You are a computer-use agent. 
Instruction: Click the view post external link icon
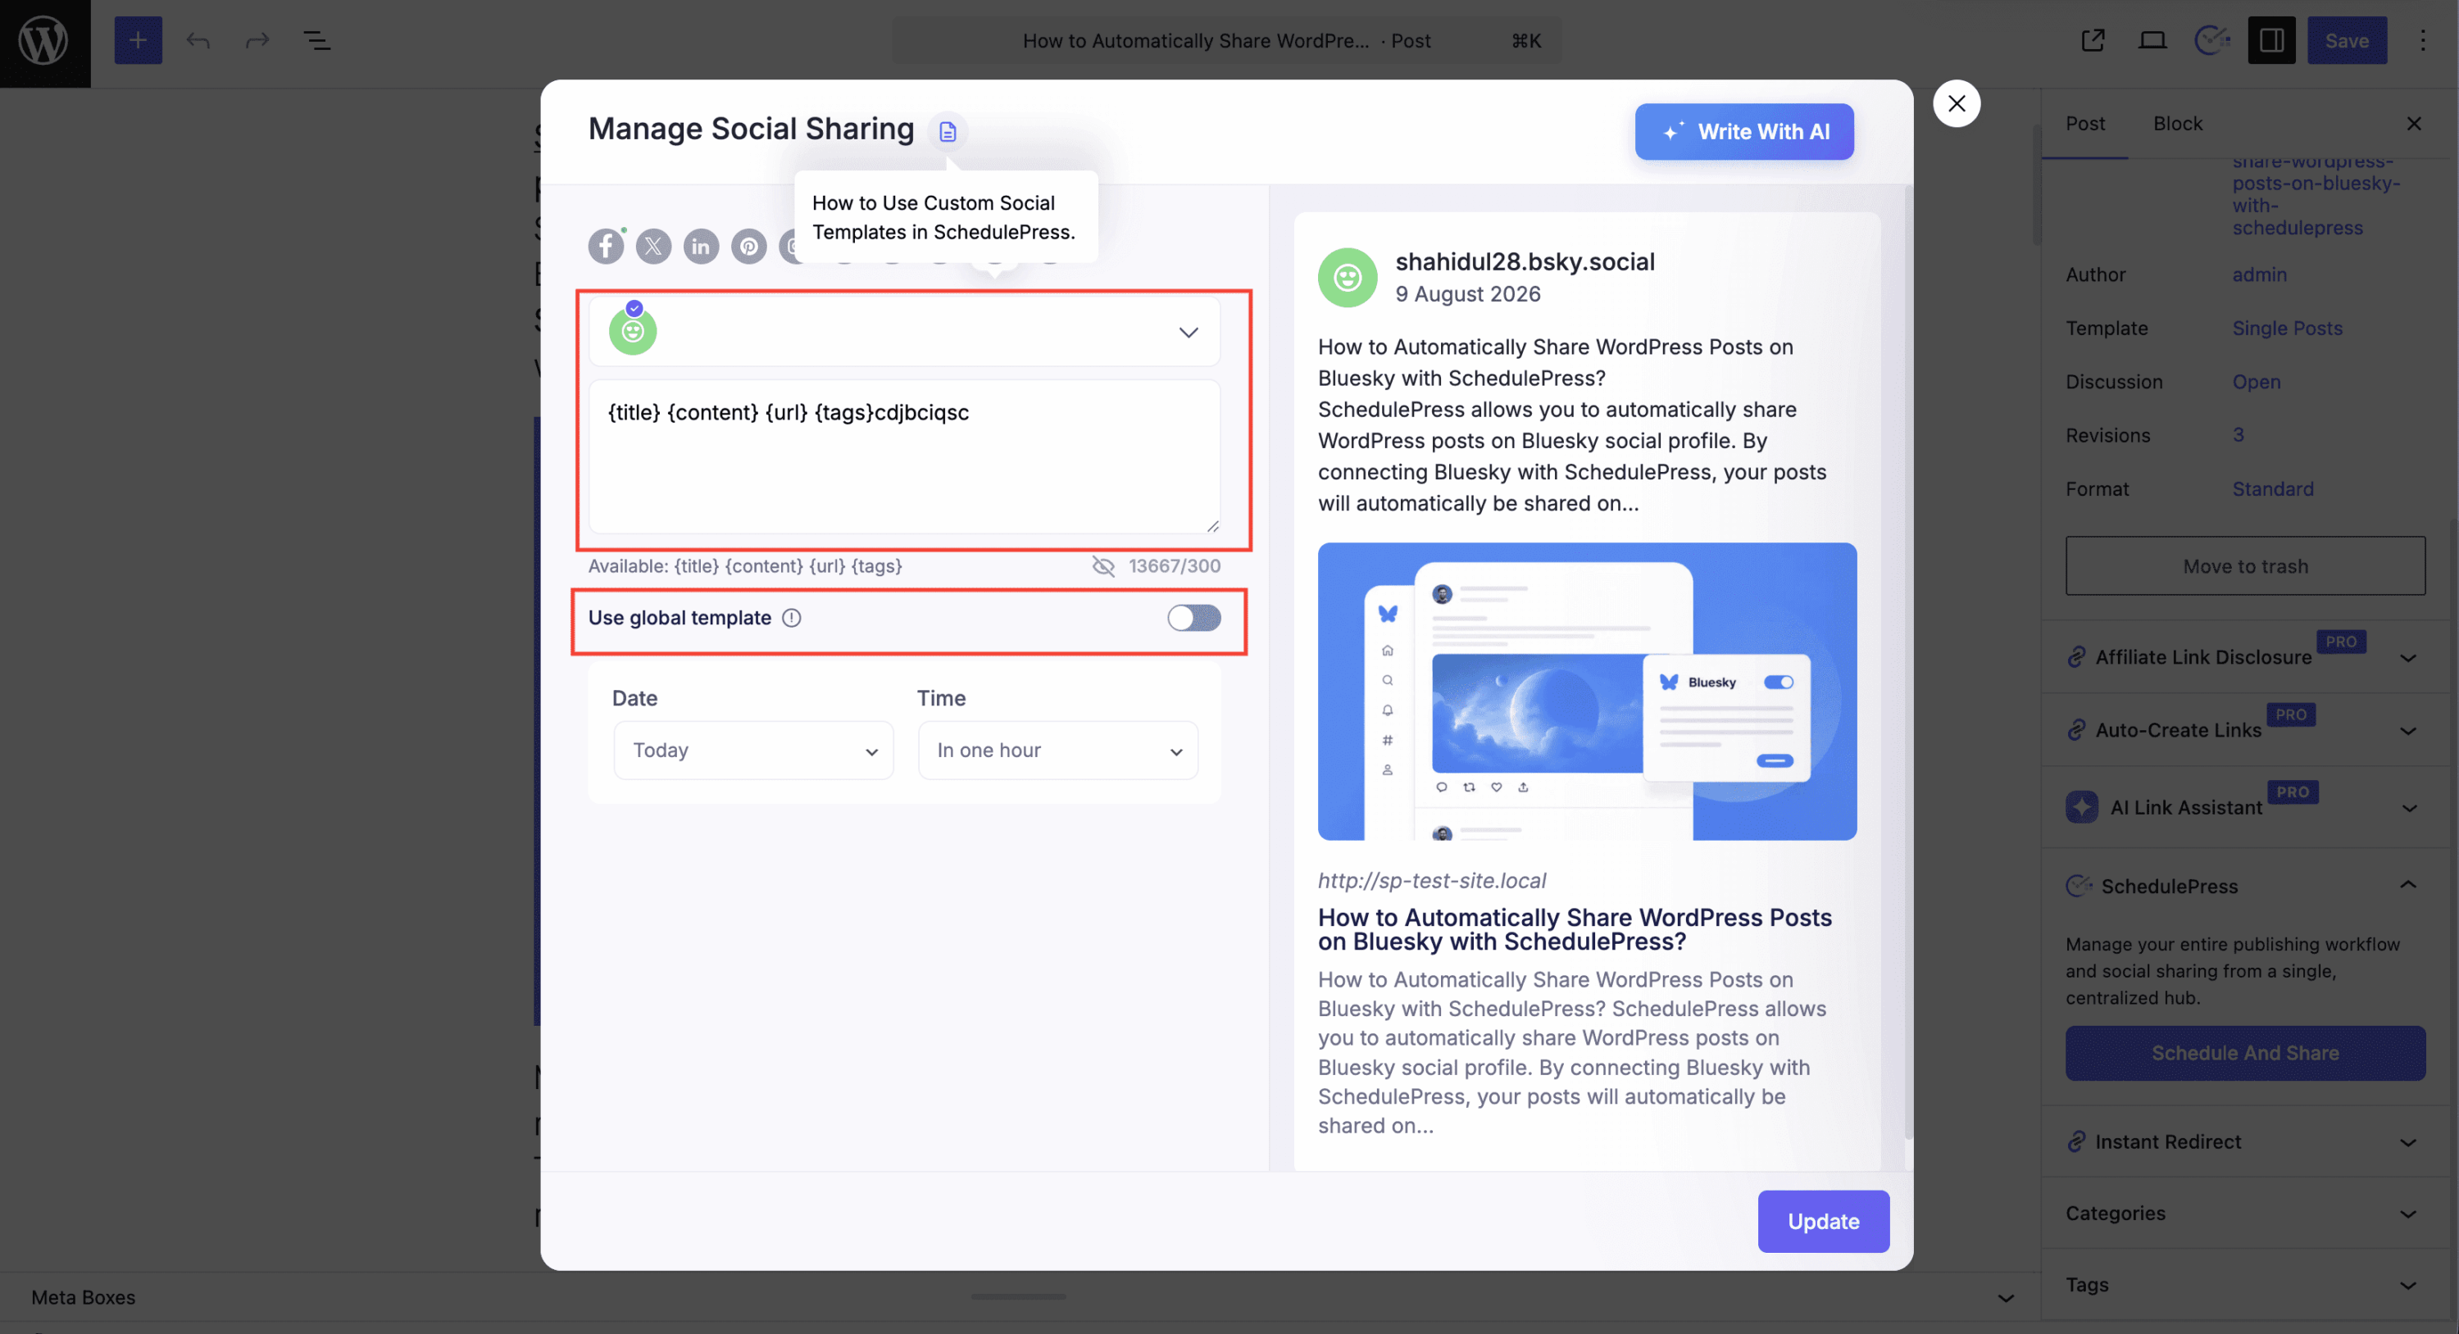click(x=2093, y=40)
